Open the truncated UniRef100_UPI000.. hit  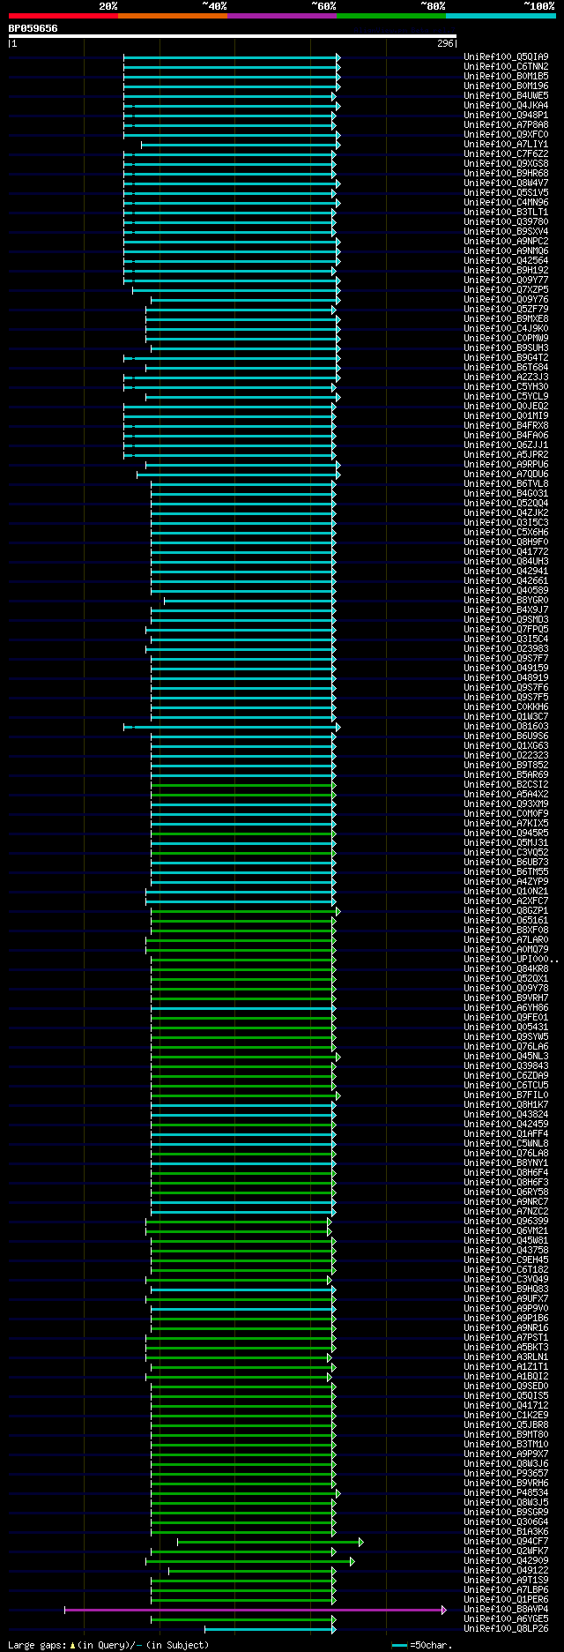[511, 960]
